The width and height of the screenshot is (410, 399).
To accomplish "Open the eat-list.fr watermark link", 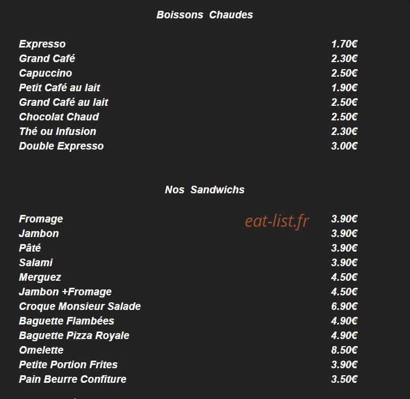I will pyautogui.click(x=277, y=221).
